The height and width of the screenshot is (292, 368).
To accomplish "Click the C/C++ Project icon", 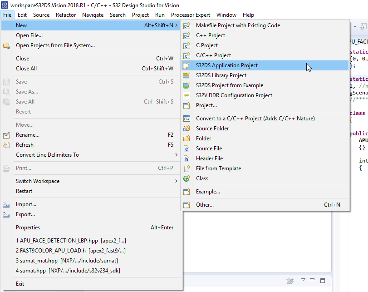I will coord(186,55).
